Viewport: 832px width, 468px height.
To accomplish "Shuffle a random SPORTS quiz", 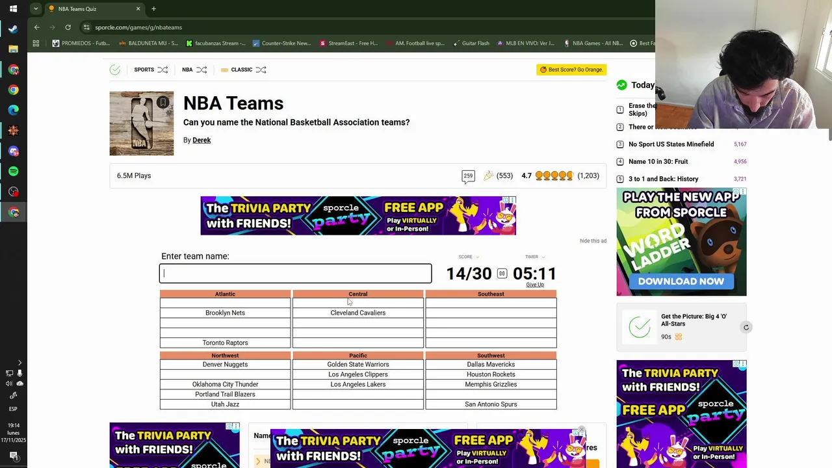I will 162,70.
